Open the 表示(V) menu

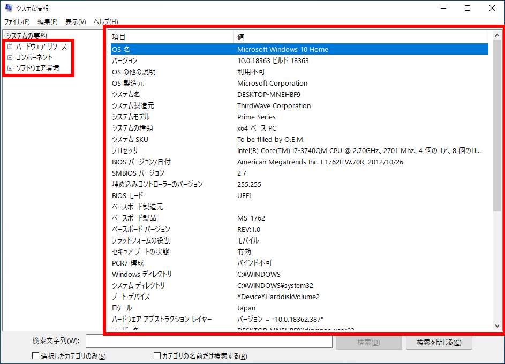pyautogui.click(x=76, y=22)
